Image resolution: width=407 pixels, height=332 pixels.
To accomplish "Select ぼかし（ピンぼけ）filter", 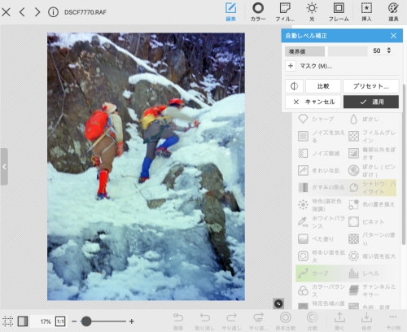I will pyautogui.click(x=372, y=171).
